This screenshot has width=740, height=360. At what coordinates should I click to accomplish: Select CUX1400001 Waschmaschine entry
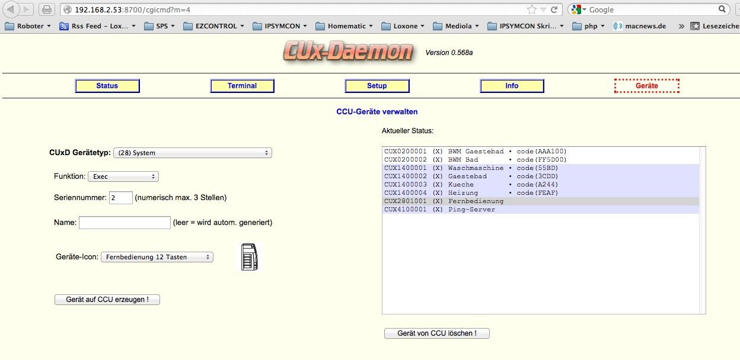(541, 168)
